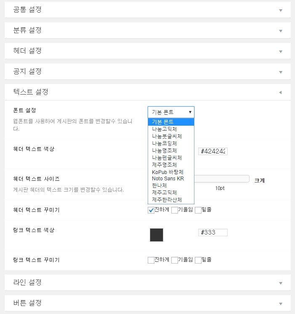The image size is (295, 314).
Task: Click the header text size slider
Action: point(222,179)
